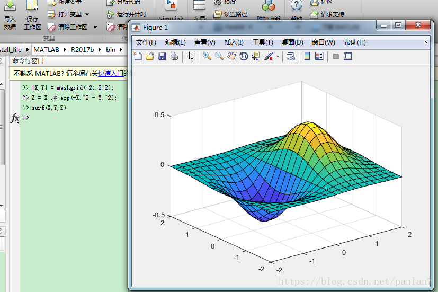
Task: Click the 快速入门 link in the banner
Action: tap(110, 74)
